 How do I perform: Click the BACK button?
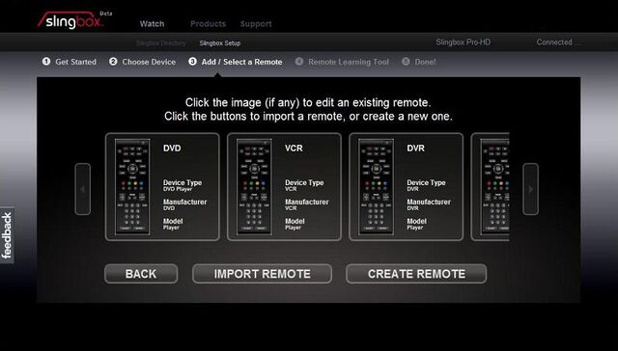[x=141, y=274]
